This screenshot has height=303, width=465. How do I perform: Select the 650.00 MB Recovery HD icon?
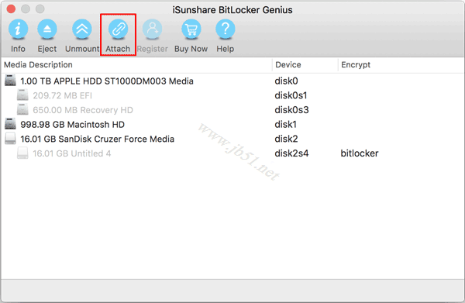click(x=22, y=110)
